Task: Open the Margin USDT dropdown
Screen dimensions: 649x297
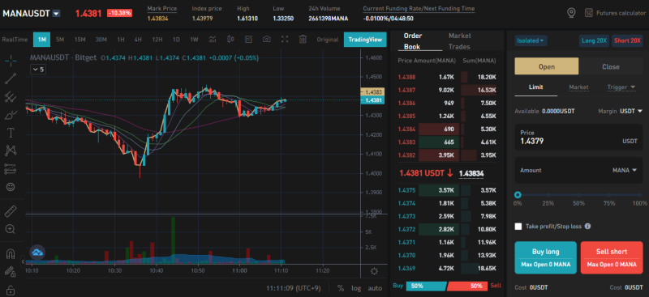Action: [x=631, y=111]
